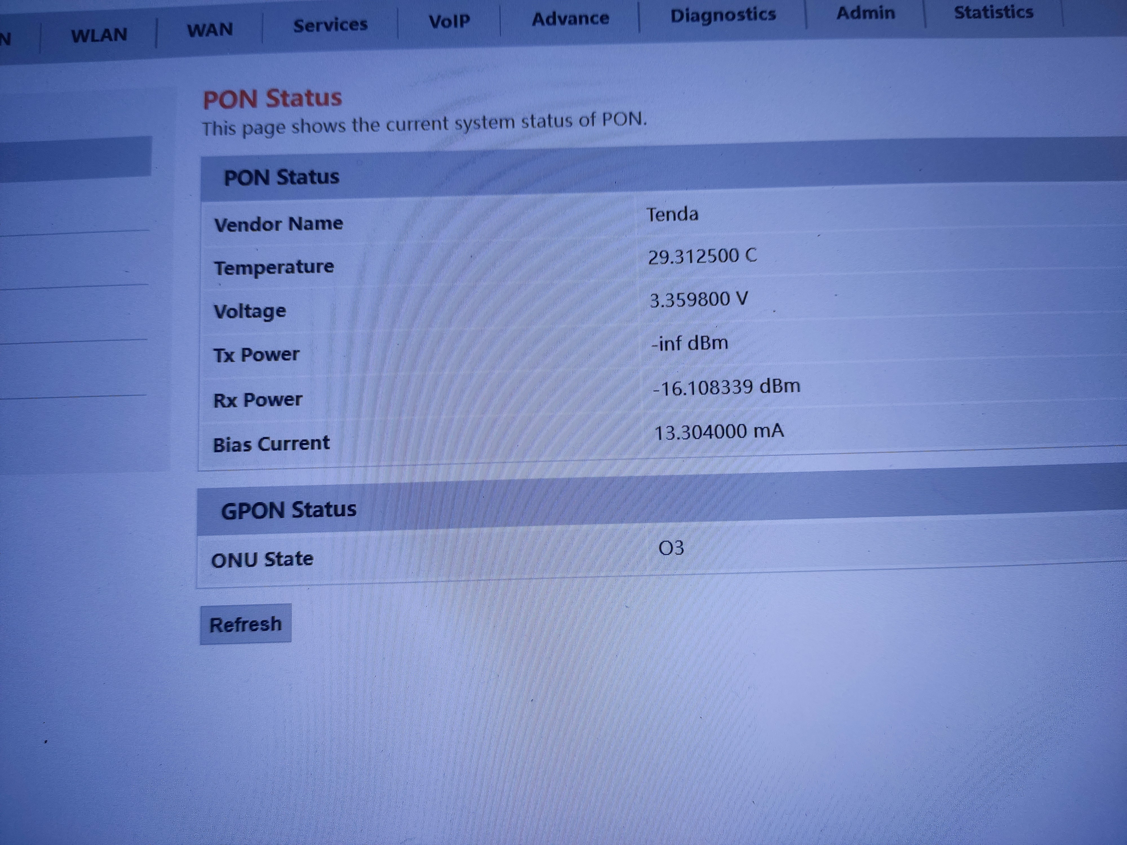This screenshot has height=845, width=1127.
Task: Click the partially visible LAN tab
Action: pyautogui.click(x=6, y=39)
